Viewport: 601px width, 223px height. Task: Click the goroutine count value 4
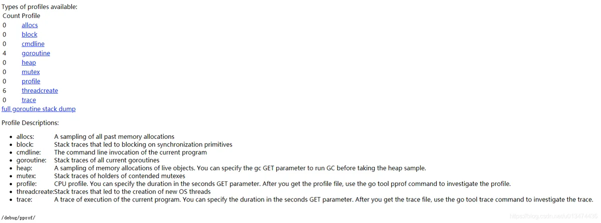(x=5, y=53)
